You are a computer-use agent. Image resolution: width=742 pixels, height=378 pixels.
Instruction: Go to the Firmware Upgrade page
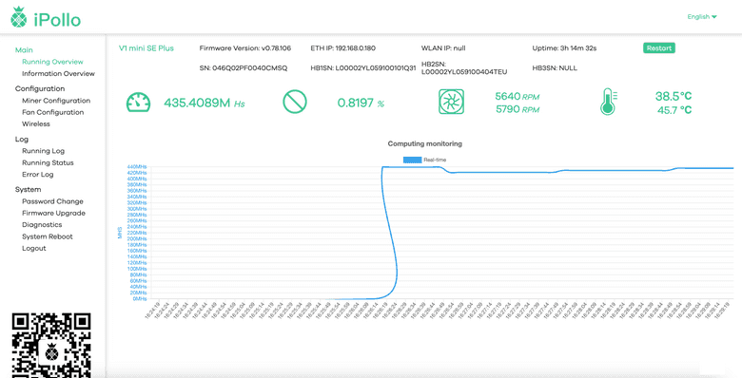53,213
